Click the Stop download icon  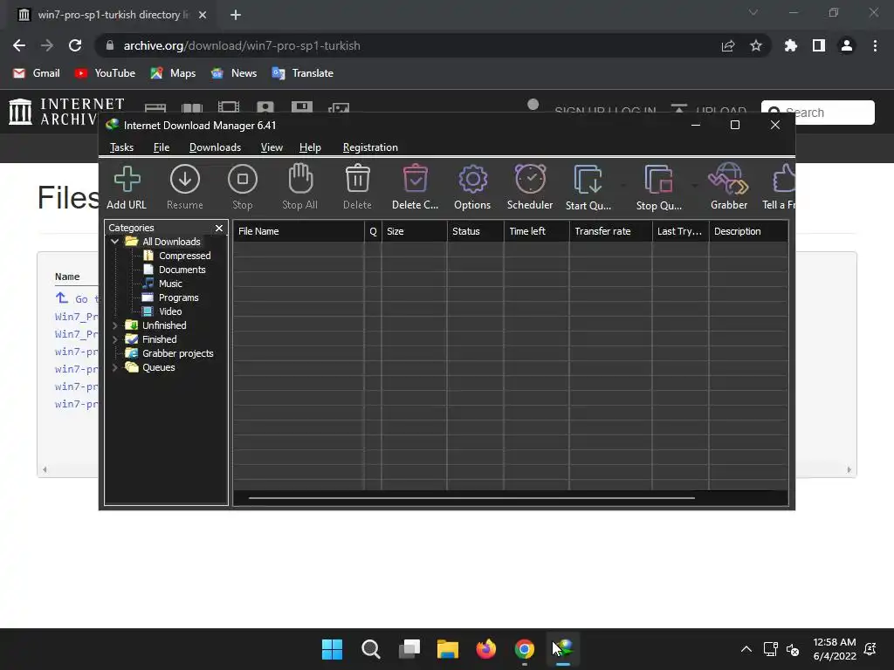[243, 187]
